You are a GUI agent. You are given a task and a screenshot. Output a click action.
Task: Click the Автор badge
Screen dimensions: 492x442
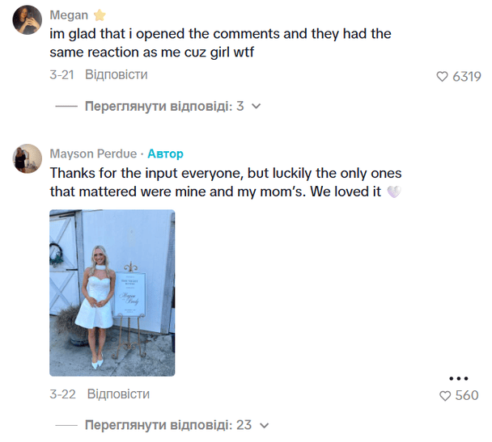click(165, 154)
